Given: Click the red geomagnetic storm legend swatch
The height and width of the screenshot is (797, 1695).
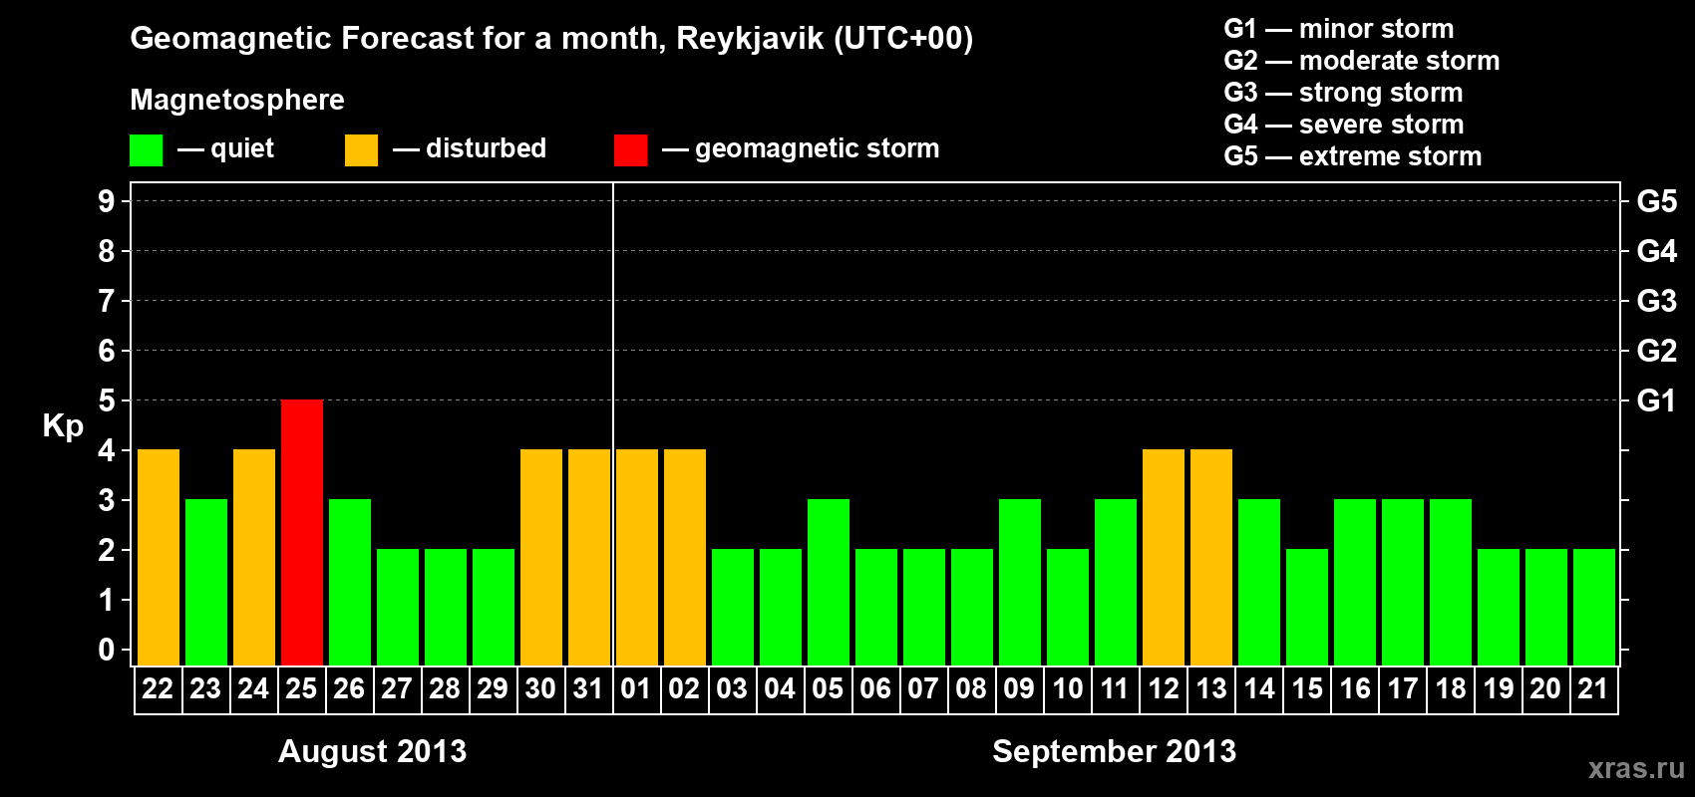Looking at the screenshot, I should pyautogui.click(x=630, y=150).
